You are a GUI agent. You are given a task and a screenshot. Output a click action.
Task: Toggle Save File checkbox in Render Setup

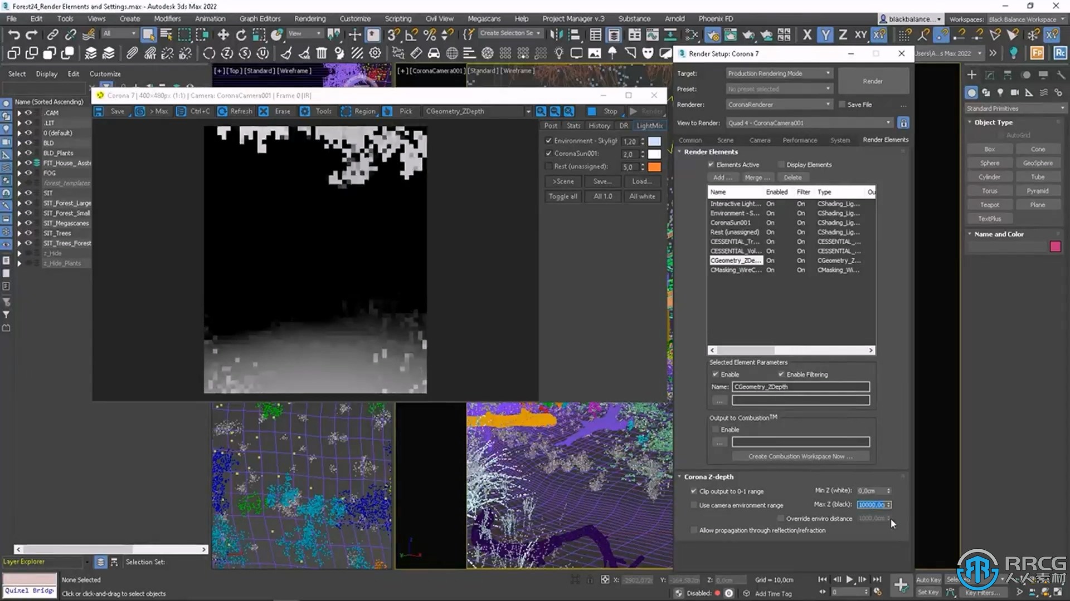[x=842, y=105]
